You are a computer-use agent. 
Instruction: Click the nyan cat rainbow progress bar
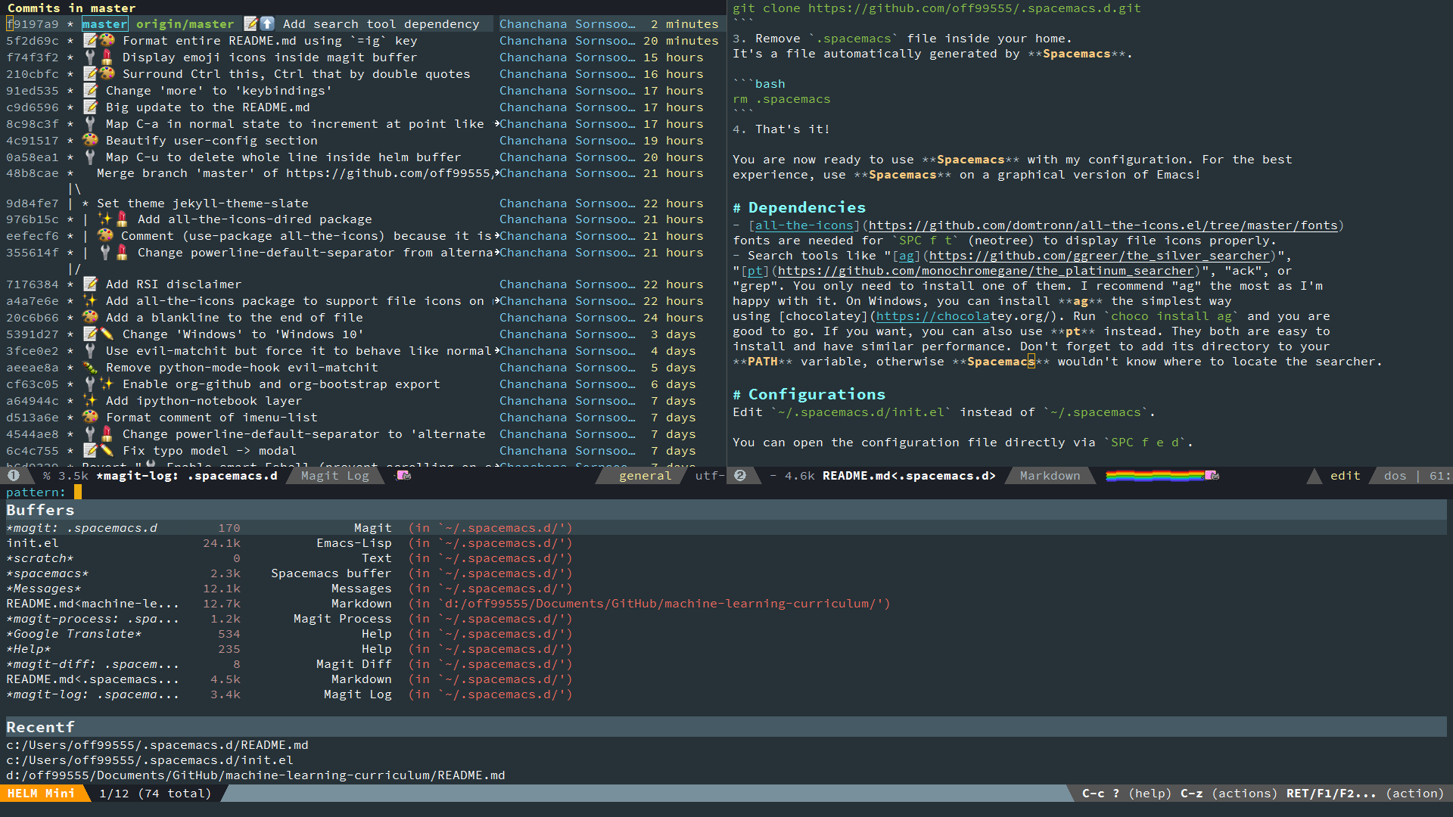pos(1162,476)
